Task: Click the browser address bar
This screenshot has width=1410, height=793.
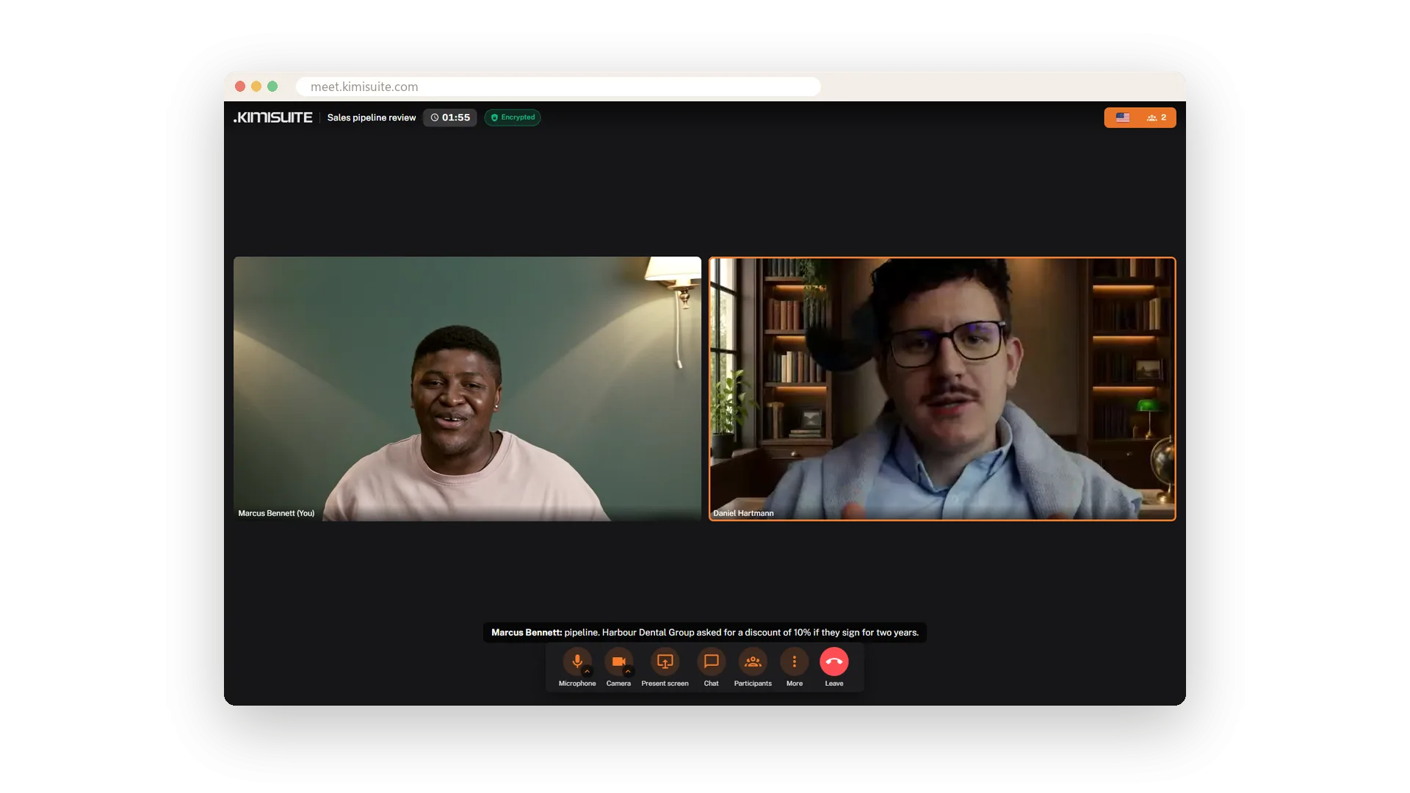Action: click(558, 87)
